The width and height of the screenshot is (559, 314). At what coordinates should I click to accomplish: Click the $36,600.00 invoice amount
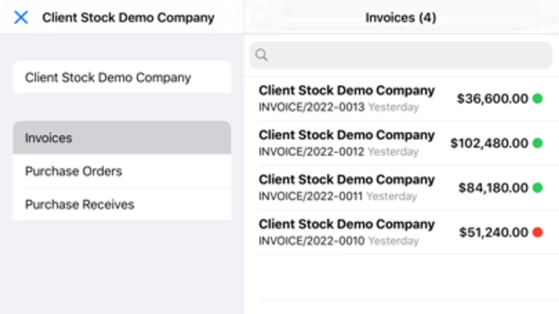click(492, 99)
